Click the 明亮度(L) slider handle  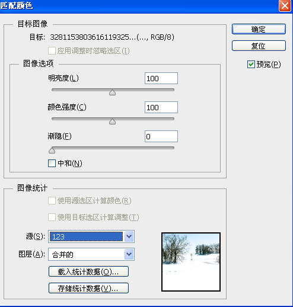tap(112, 92)
